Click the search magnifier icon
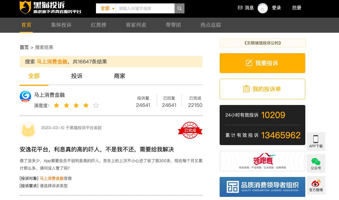This screenshot has width=339, height=200. click(x=179, y=8)
